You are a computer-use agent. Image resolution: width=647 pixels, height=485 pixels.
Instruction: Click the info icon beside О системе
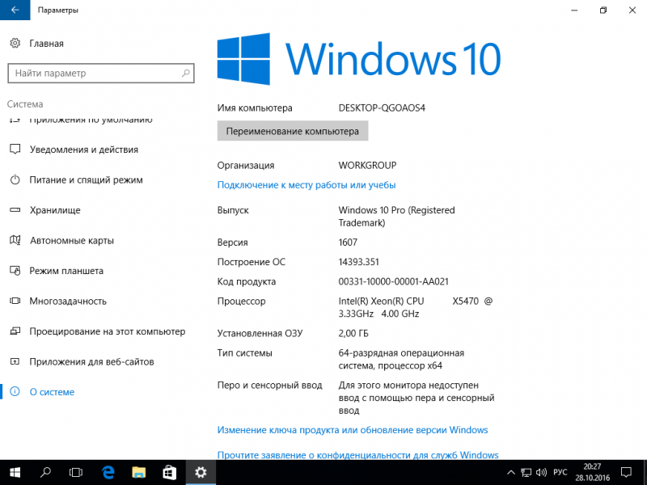point(15,391)
